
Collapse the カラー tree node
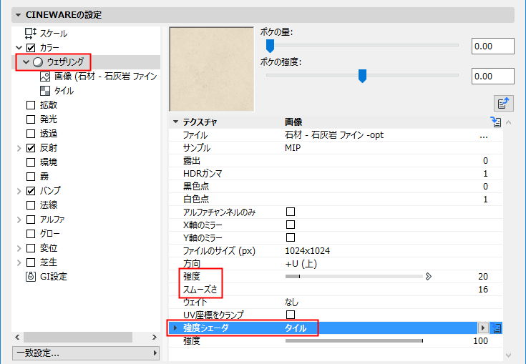tap(19, 48)
